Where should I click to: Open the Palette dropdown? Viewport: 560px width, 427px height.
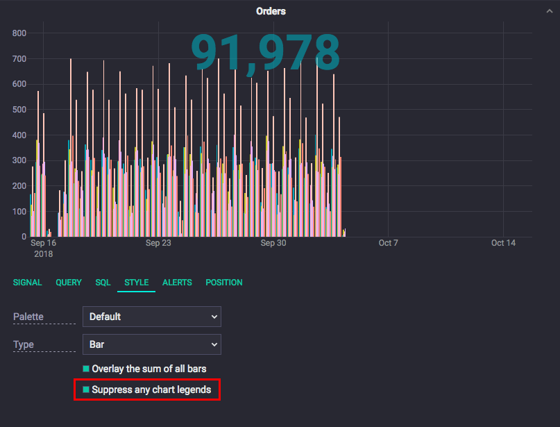(151, 317)
